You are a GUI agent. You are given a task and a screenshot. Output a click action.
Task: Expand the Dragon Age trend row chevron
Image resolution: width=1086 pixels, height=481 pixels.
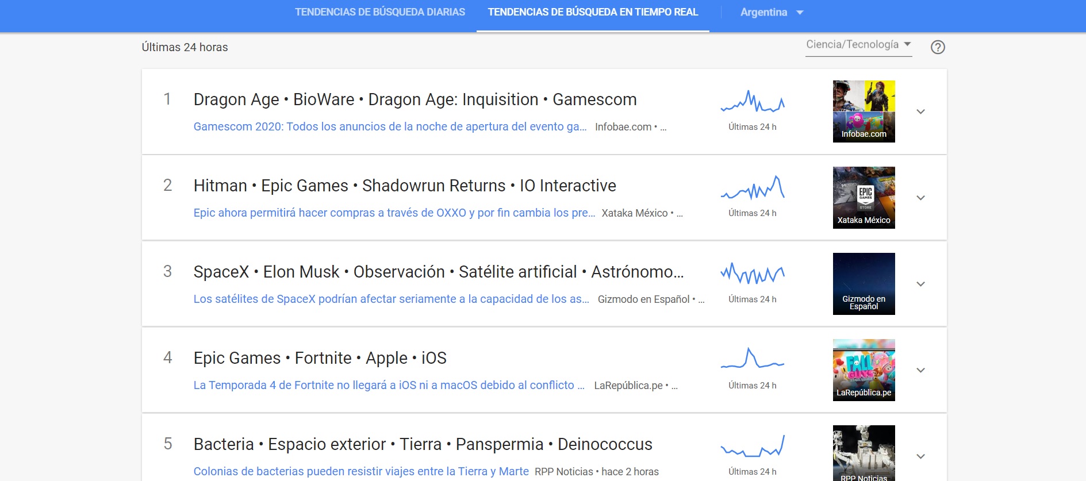coord(920,111)
